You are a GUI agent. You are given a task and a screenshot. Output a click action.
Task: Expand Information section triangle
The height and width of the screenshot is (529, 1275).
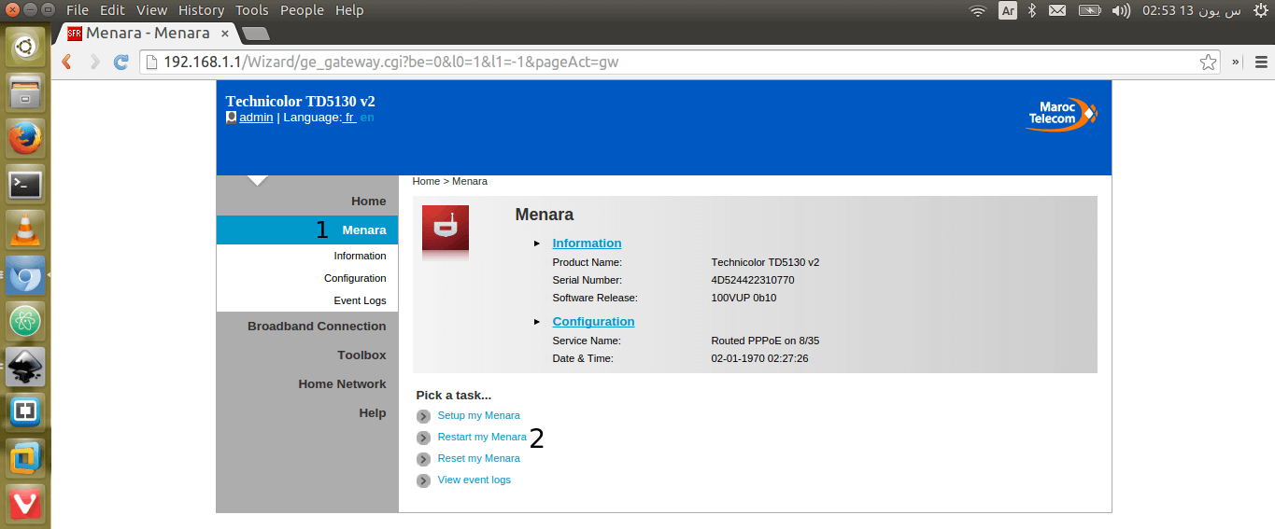[x=537, y=244]
